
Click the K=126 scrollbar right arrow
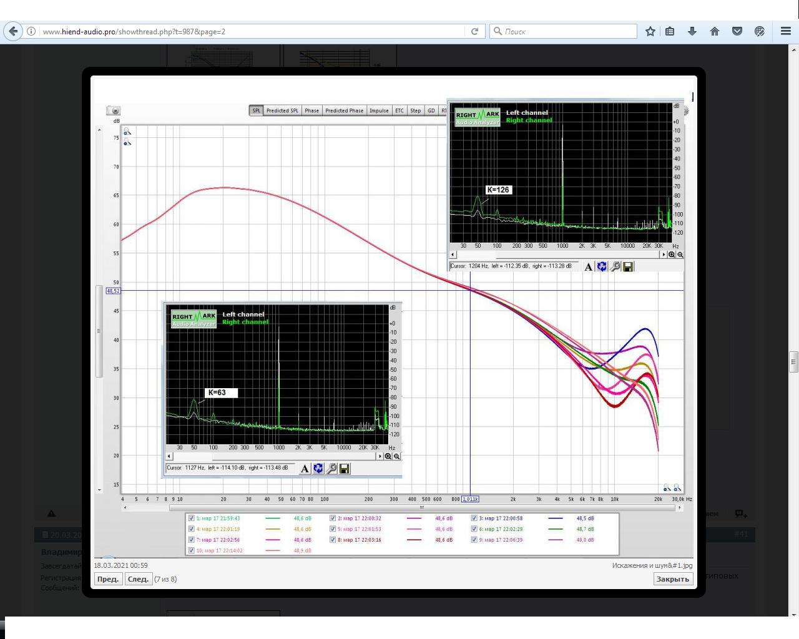pyautogui.click(x=664, y=255)
